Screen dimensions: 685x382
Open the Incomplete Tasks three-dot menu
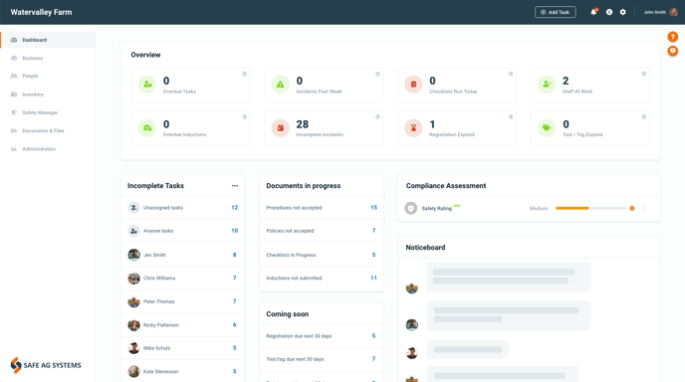pos(235,186)
